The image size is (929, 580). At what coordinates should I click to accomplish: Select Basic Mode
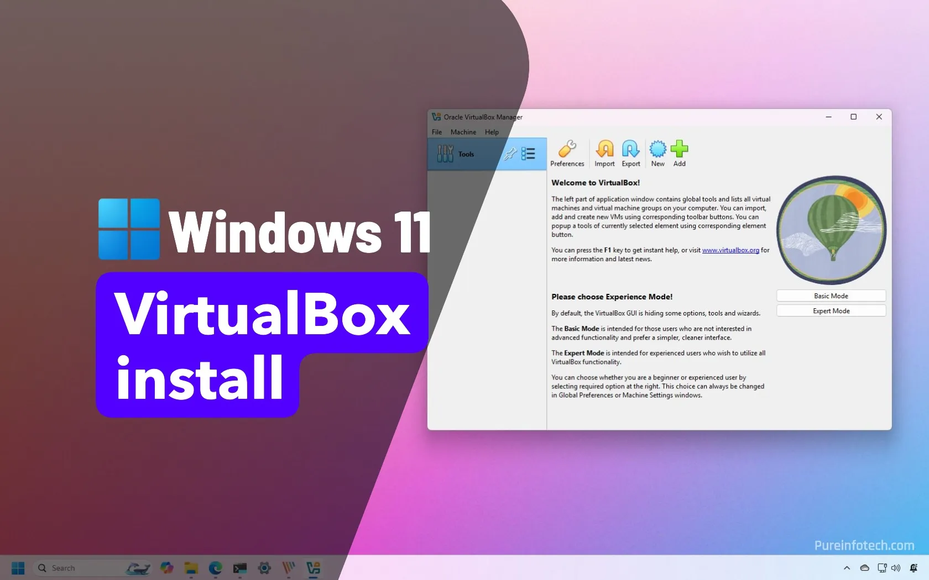coord(830,296)
